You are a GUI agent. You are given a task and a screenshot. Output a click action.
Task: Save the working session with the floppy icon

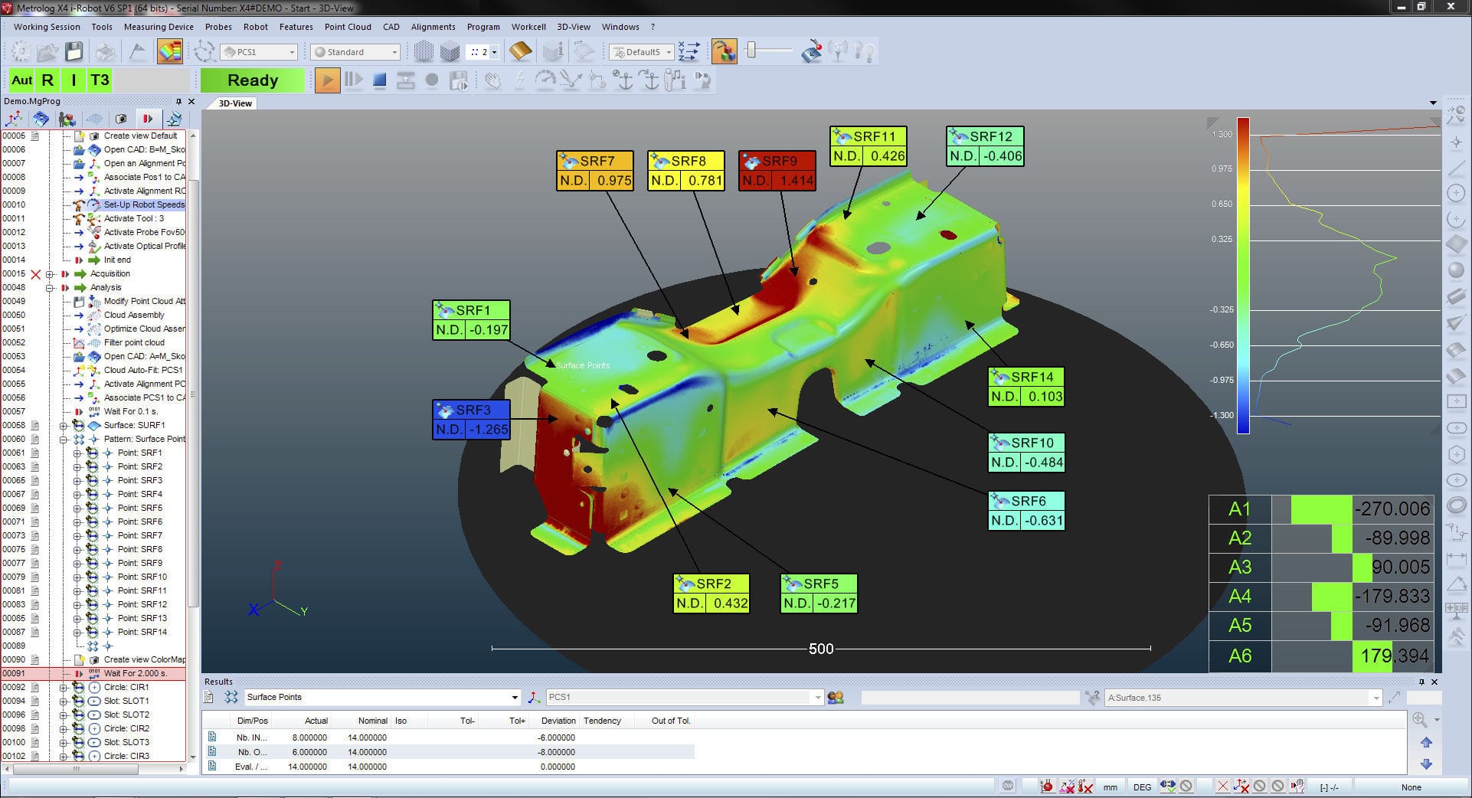coord(73,51)
